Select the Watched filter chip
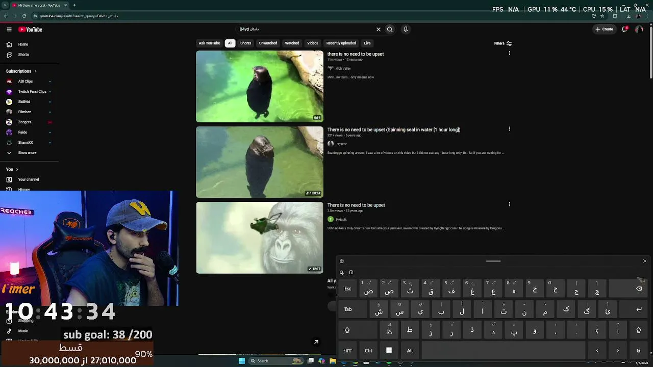 292,43
